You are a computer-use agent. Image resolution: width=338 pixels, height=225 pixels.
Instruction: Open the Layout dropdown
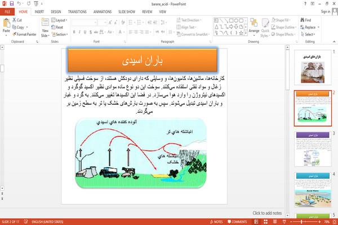point(59,20)
